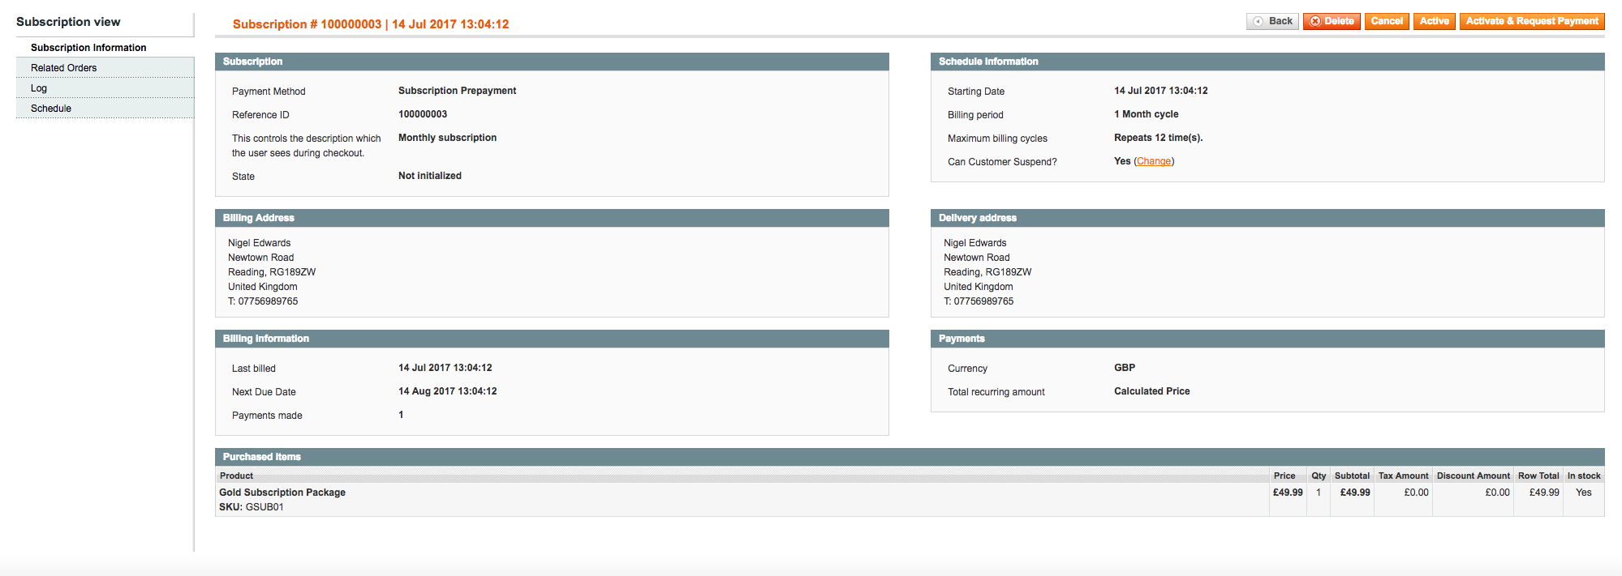Screen dimensions: 1622x576
Task: Click the Tax Amount column header
Action: (1403, 476)
